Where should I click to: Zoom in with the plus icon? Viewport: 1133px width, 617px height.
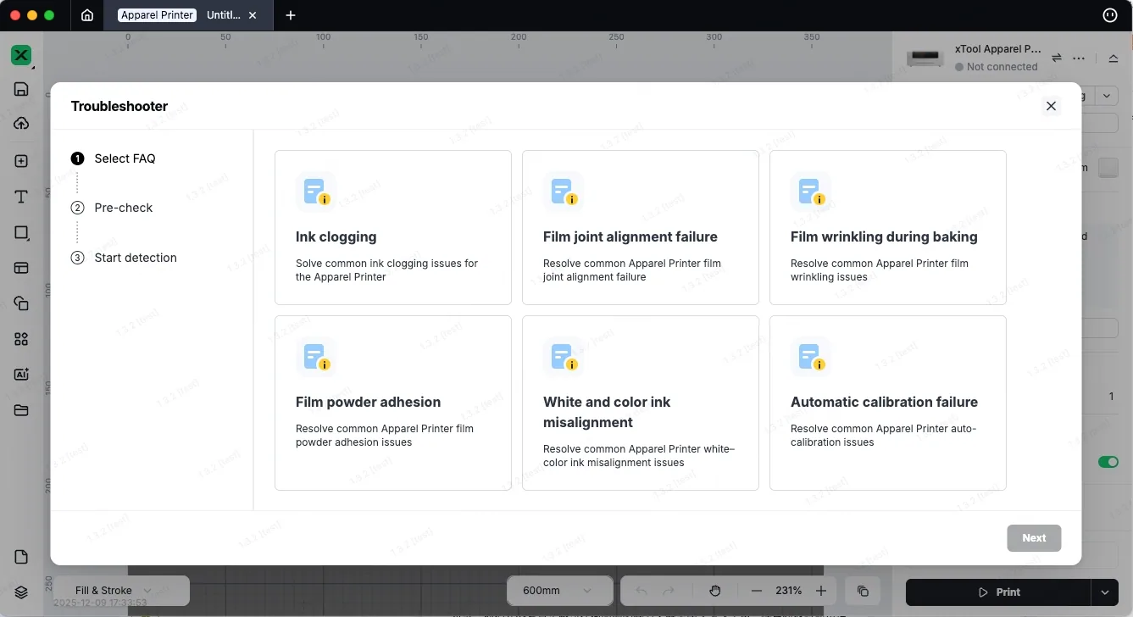tap(820, 591)
